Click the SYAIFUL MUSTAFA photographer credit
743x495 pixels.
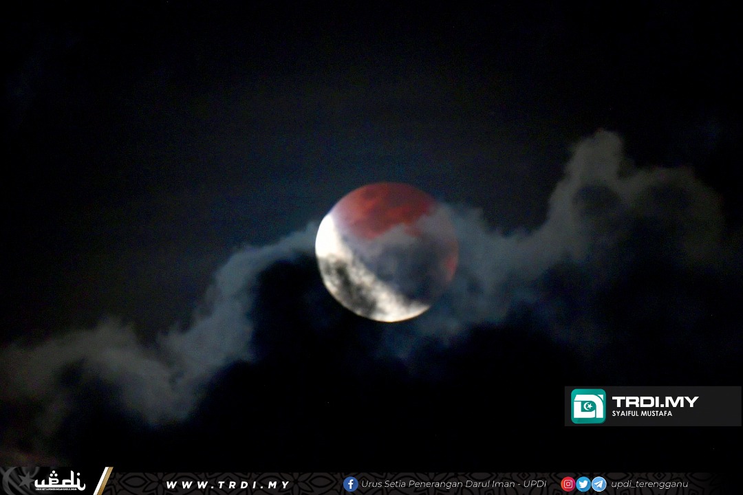click(642, 414)
